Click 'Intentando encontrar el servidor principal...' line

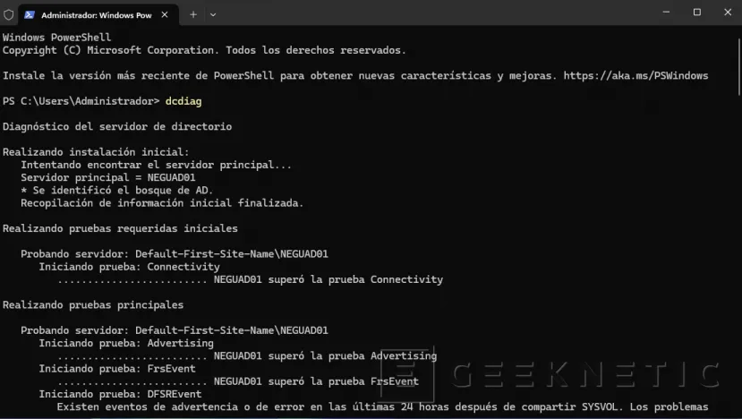(x=156, y=165)
